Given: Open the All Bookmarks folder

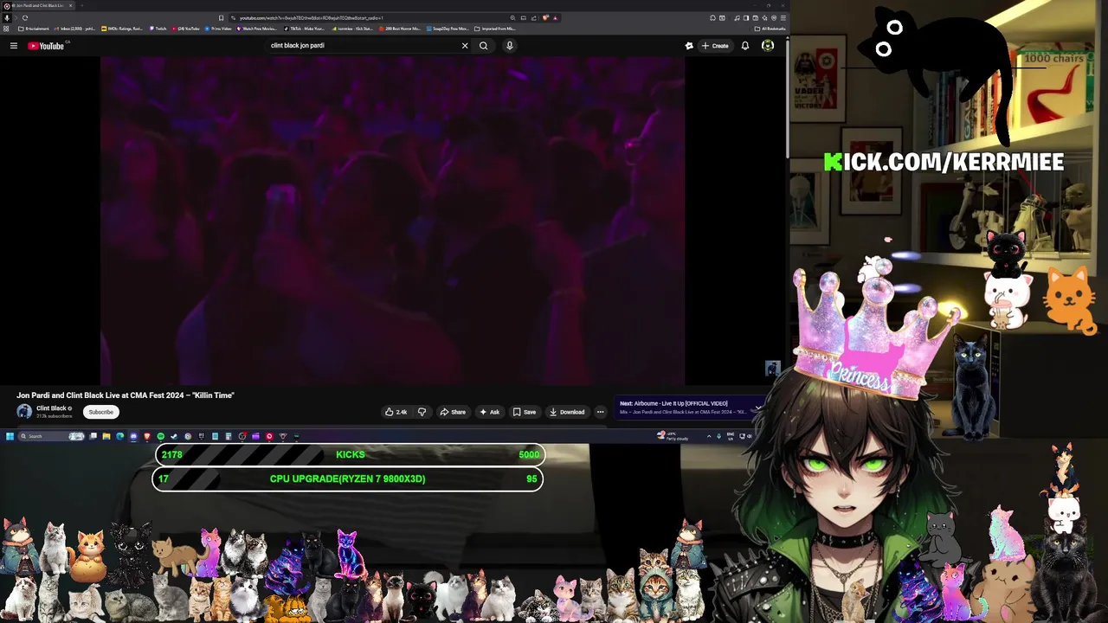Looking at the screenshot, I should point(770,29).
